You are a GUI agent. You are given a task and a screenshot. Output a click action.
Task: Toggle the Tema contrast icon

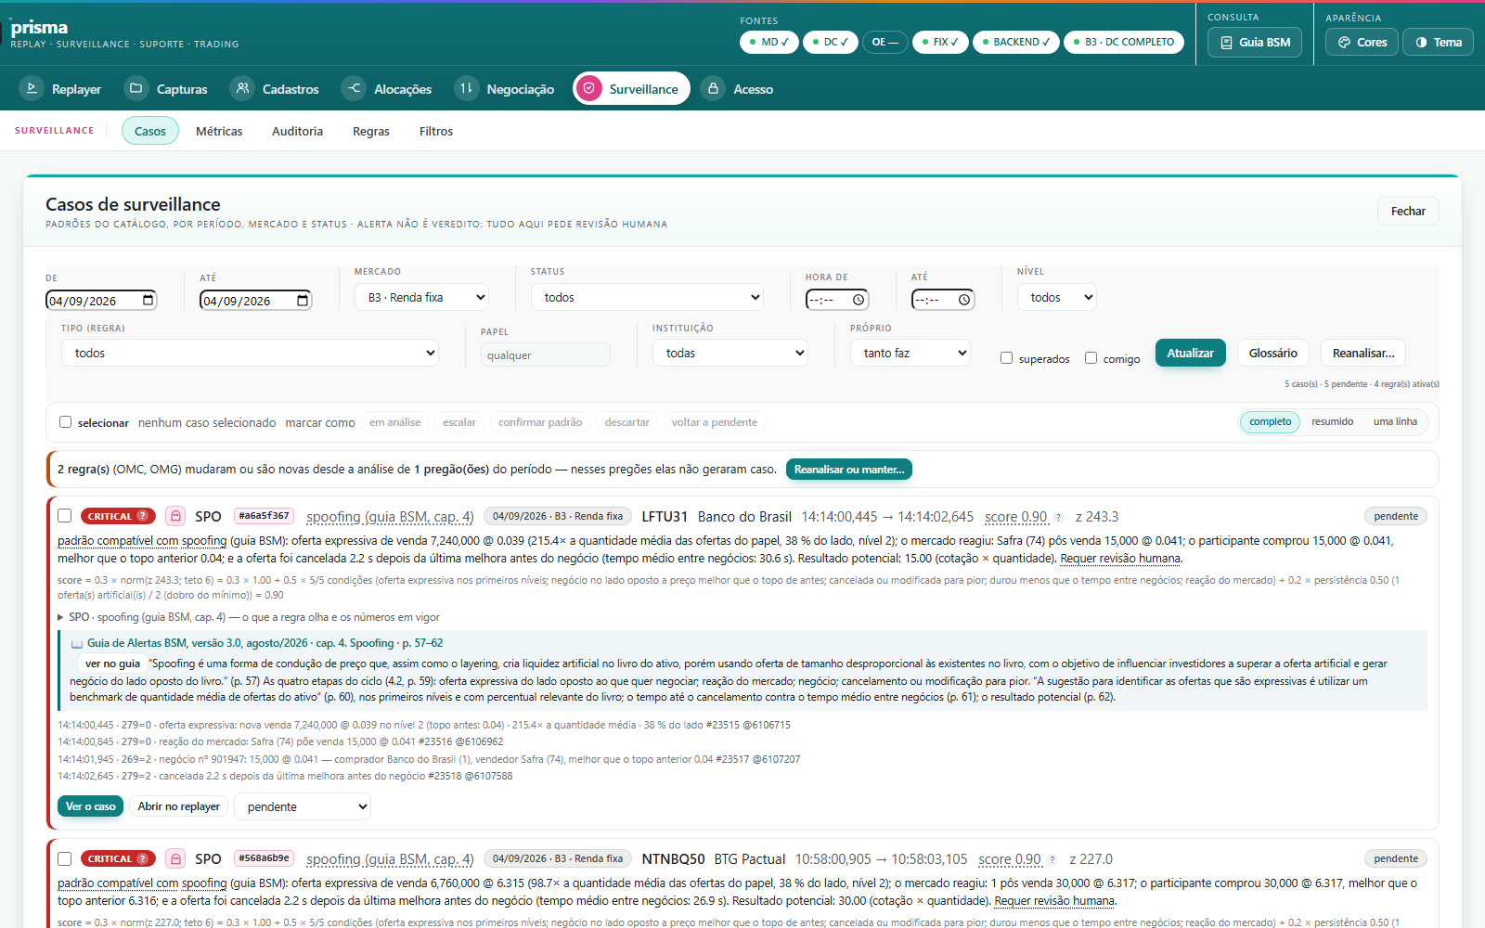point(1421,43)
